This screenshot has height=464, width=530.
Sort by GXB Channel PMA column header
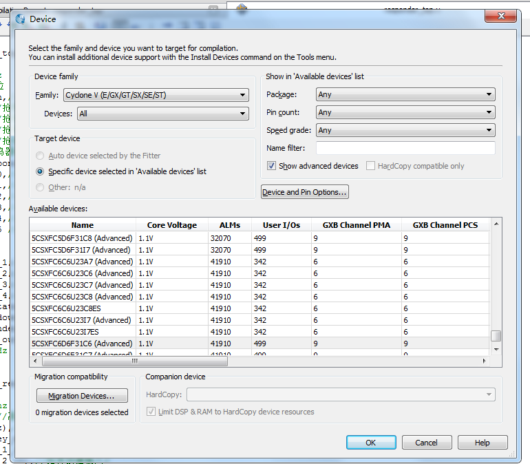click(x=357, y=225)
